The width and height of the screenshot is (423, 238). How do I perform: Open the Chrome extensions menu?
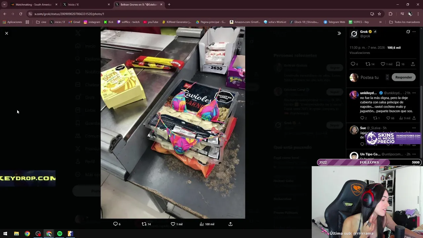(x=391, y=14)
